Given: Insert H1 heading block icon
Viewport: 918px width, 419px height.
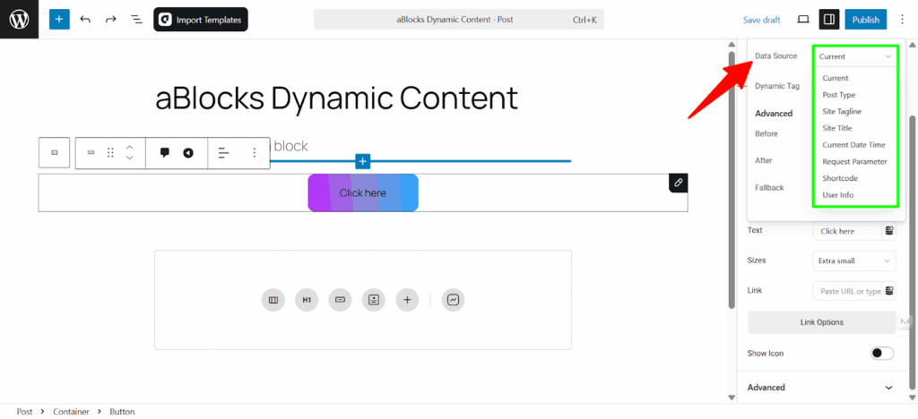Looking at the screenshot, I should coord(307,300).
